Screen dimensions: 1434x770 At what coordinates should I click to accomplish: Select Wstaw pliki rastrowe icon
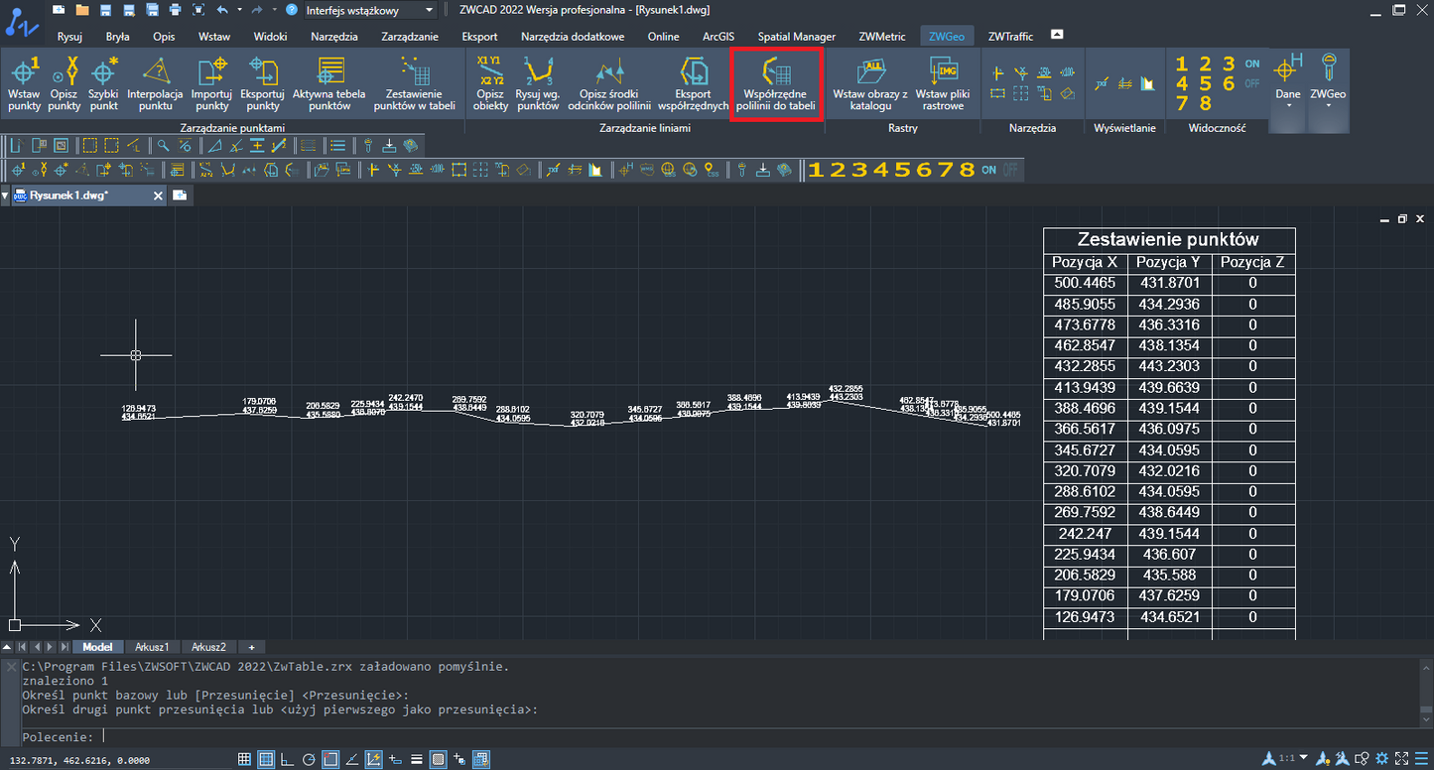(x=943, y=83)
